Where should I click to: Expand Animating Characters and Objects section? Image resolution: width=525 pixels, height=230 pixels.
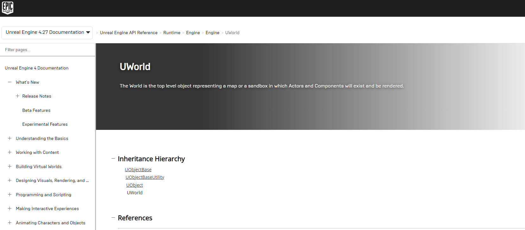pyautogui.click(x=10, y=223)
